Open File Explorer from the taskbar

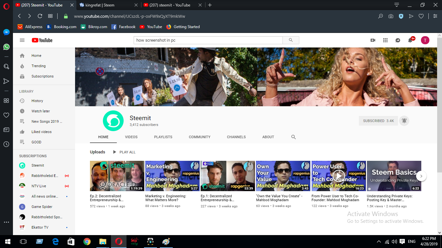pyautogui.click(x=103, y=242)
